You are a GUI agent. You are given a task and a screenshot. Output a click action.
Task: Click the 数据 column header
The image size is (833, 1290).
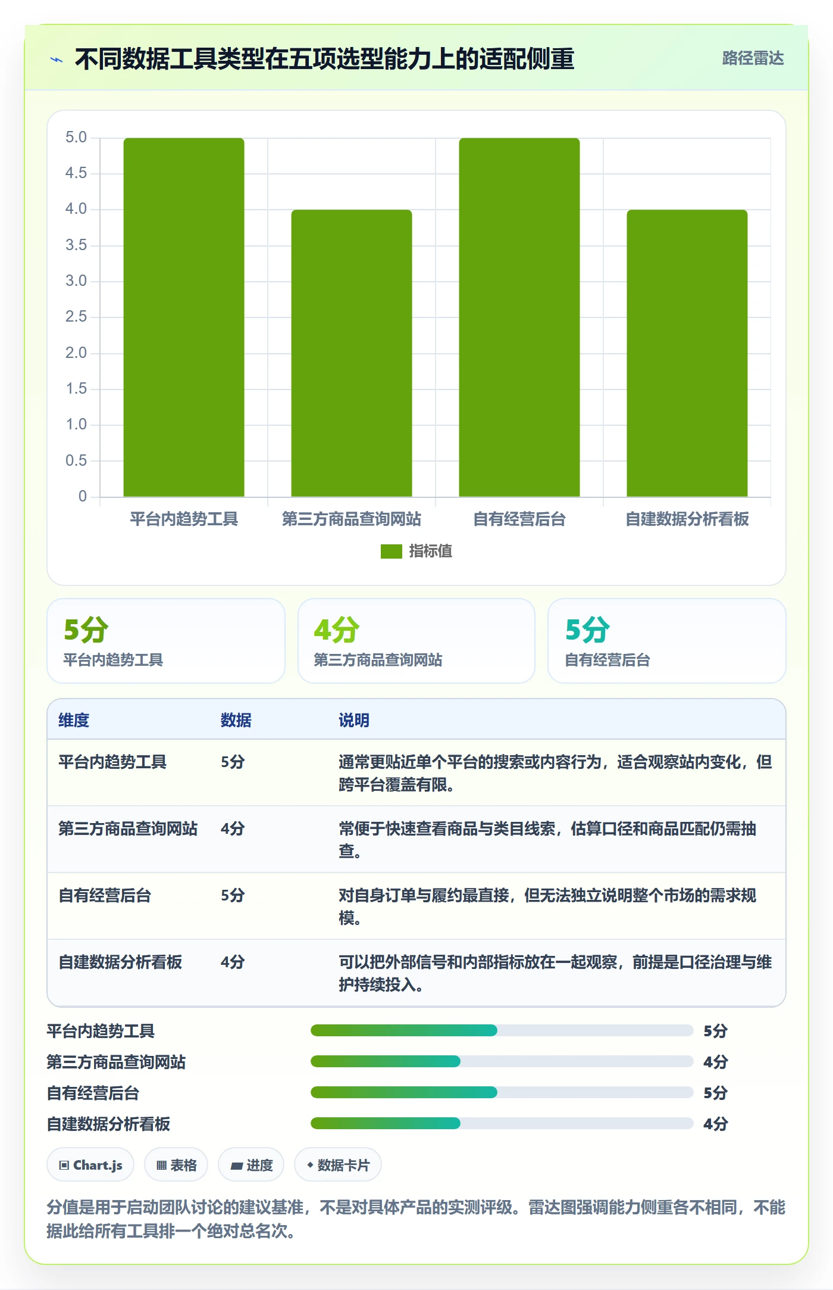tap(236, 720)
